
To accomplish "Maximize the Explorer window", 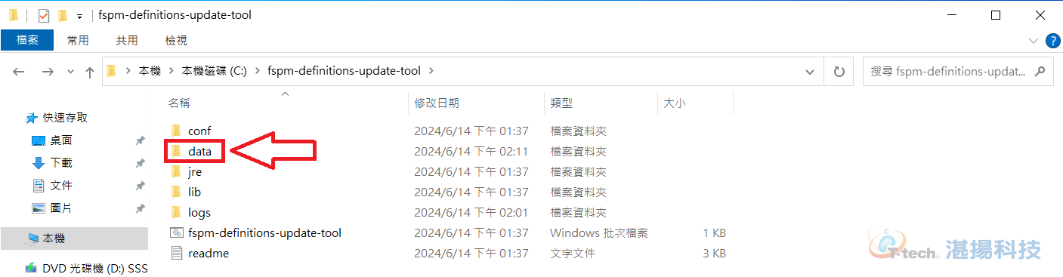I will click(996, 15).
